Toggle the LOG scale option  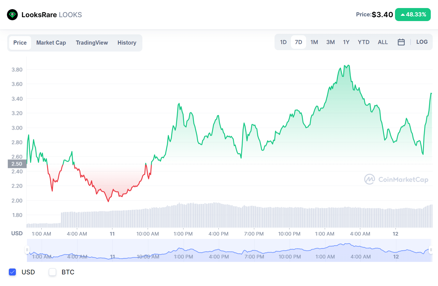pos(422,42)
